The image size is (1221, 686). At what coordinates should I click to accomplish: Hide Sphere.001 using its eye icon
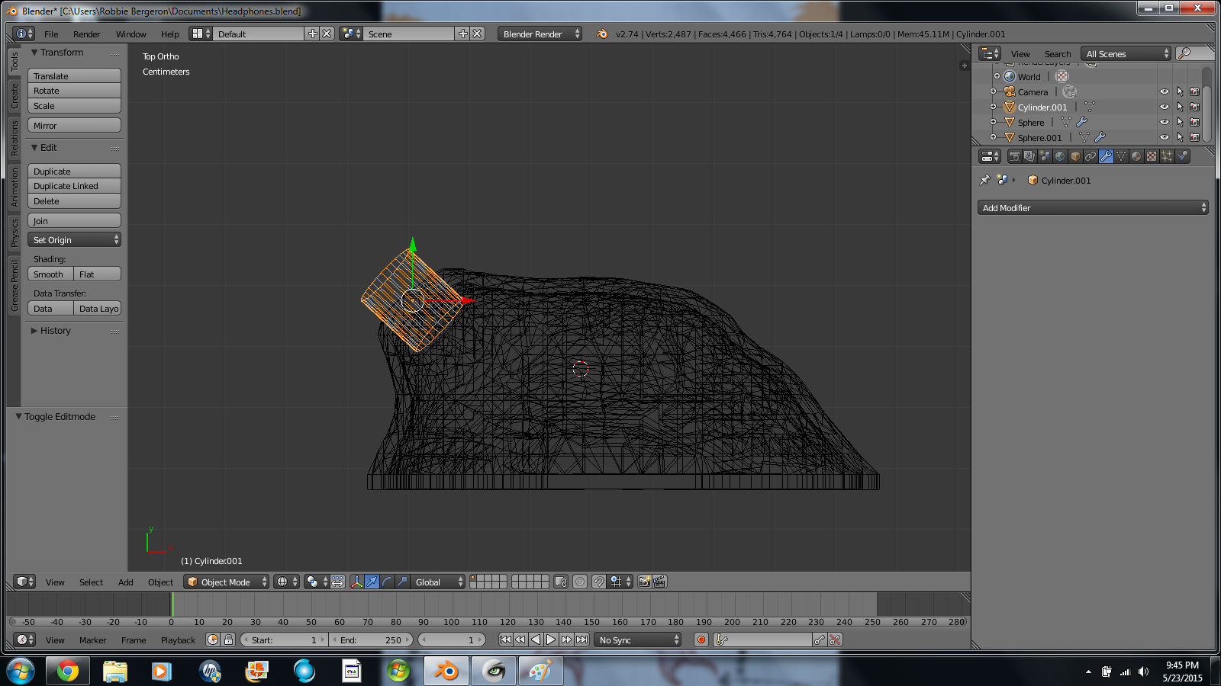click(1165, 137)
